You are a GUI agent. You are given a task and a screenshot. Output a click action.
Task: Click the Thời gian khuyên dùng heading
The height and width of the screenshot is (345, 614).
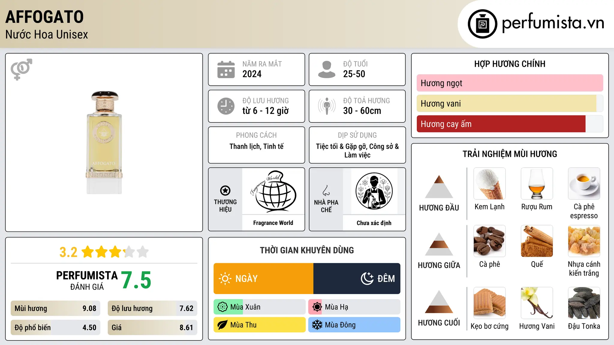click(x=307, y=250)
